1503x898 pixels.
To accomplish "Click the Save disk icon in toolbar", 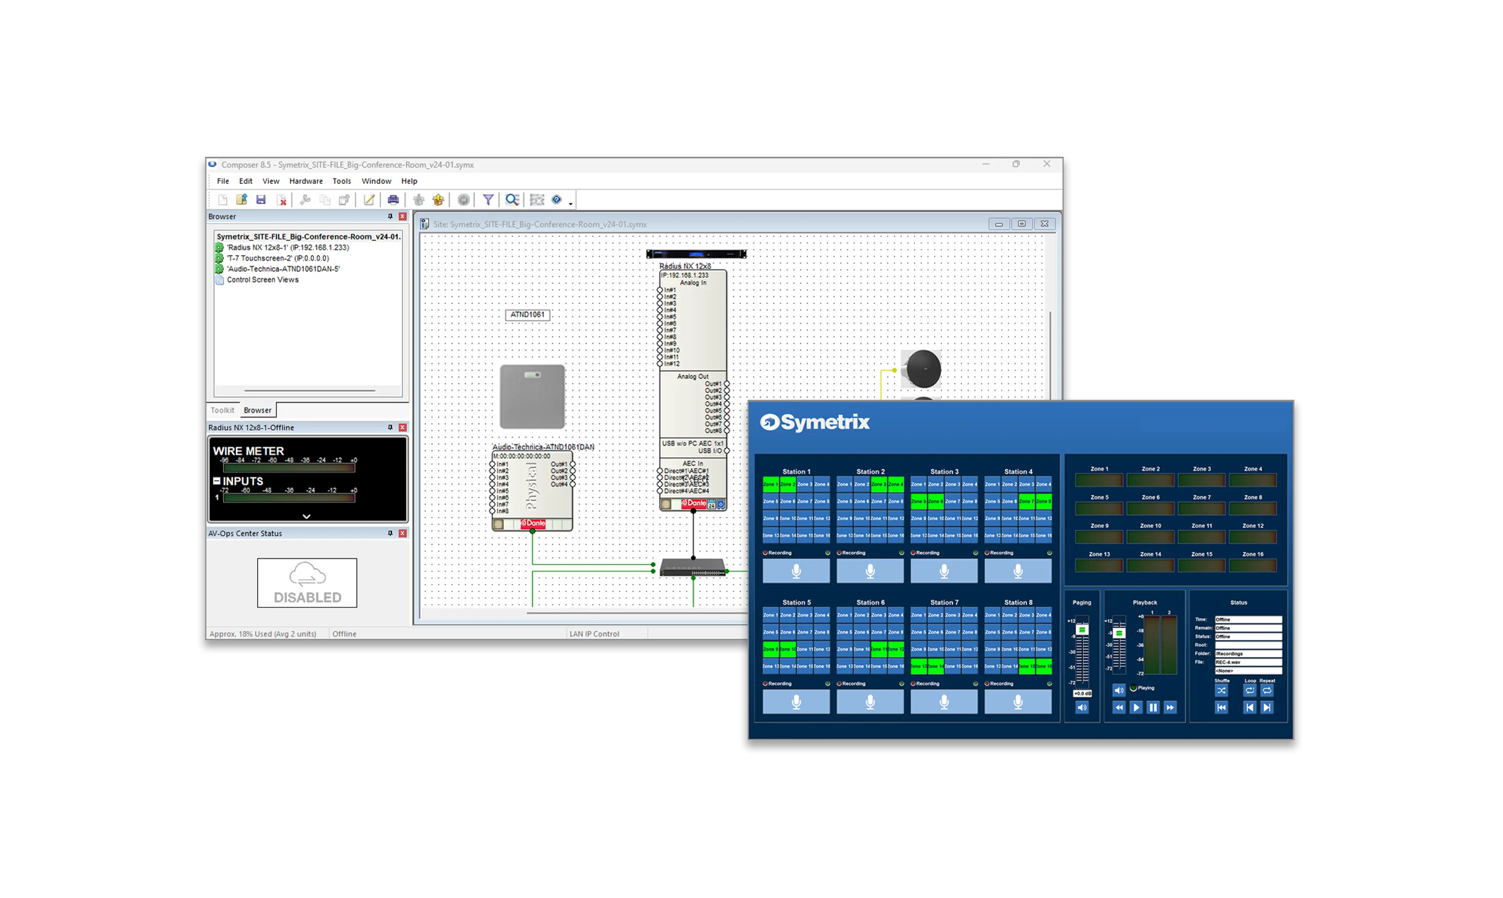I will [261, 200].
